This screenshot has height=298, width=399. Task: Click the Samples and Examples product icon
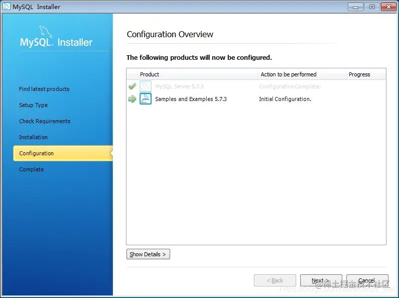[x=146, y=99]
